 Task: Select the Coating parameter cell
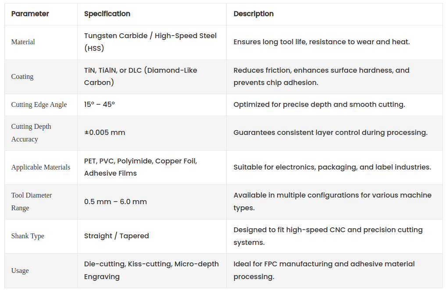coord(22,77)
